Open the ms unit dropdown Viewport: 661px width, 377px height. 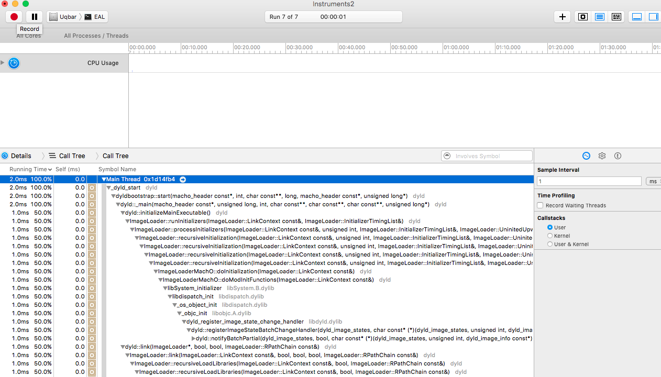[x=653, y=181]
